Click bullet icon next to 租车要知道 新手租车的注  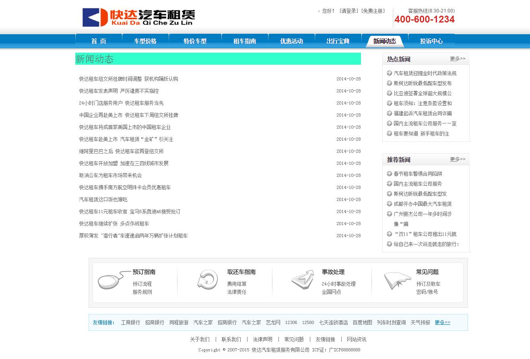pyautogui.click(x=389, y=133)
